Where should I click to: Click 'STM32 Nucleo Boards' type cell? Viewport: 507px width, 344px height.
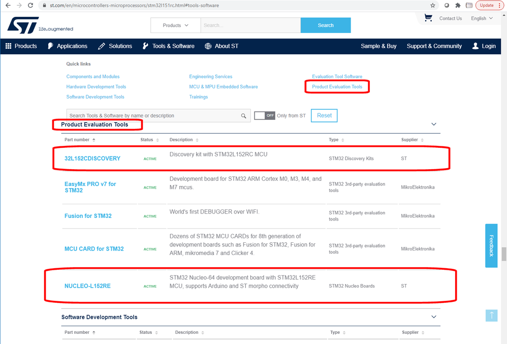[x=352, y=286]
